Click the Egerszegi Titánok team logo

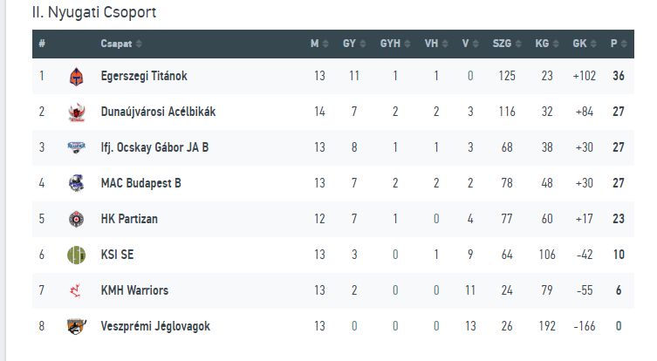coord(76,76)
